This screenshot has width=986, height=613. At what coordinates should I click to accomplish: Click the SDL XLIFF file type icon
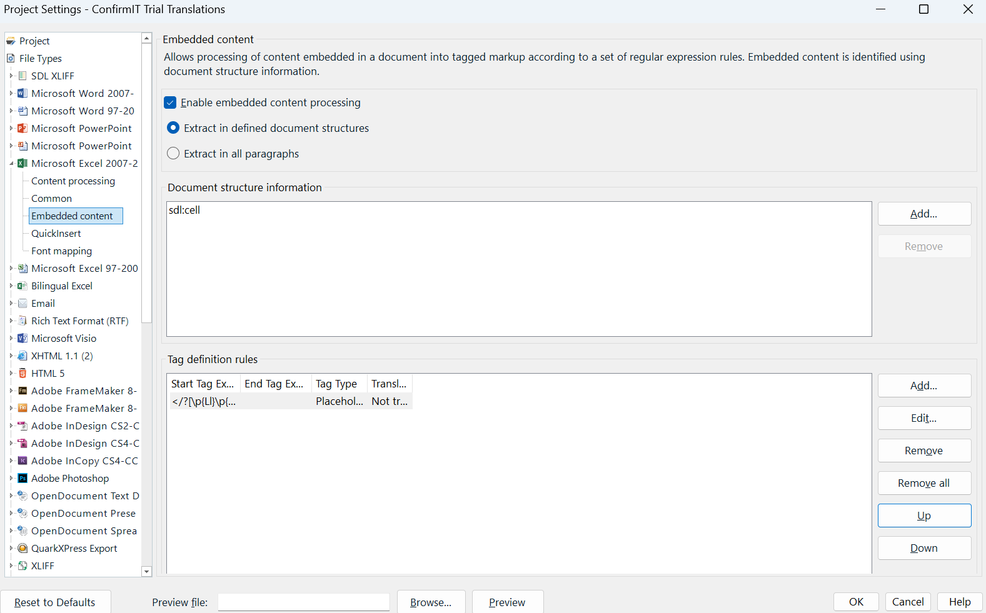tap(23, 76)
